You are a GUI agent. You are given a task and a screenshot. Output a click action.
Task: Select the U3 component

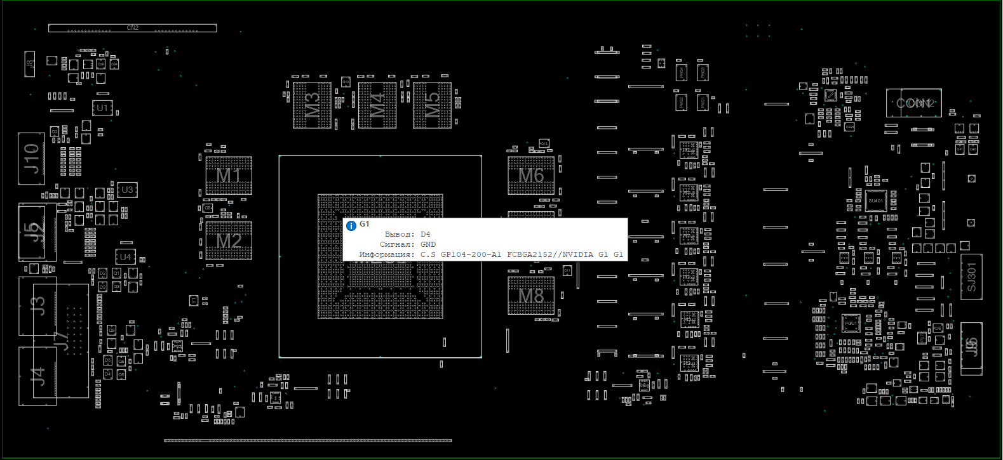point(127,190)
